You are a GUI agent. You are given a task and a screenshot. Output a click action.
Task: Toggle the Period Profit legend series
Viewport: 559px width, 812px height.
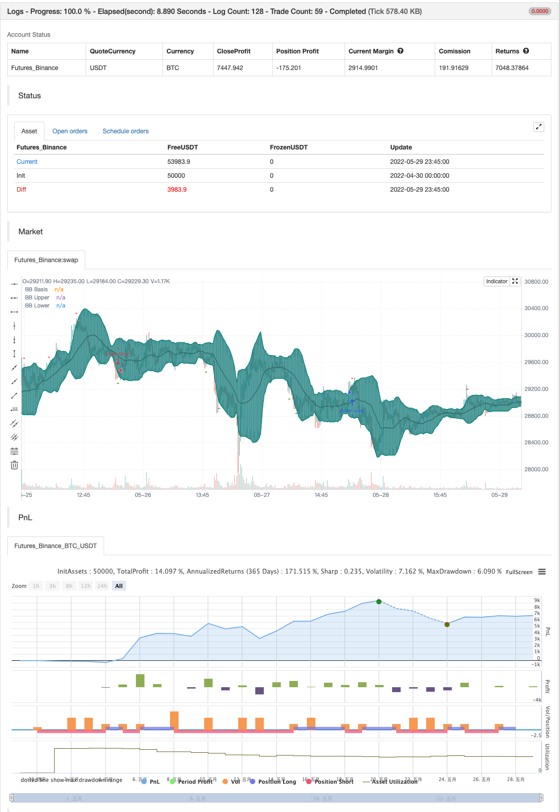191,781
